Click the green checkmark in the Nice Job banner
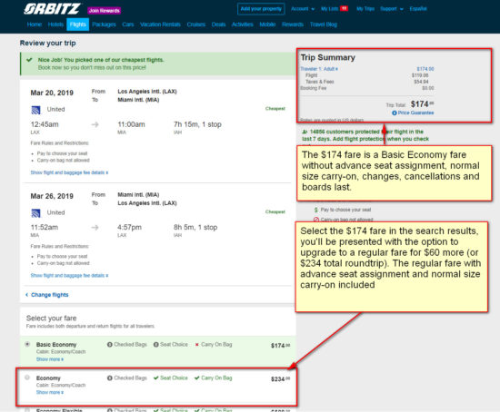Image resolution: width=500 pixels, height=412 pixels. click(x=29, y=60)
